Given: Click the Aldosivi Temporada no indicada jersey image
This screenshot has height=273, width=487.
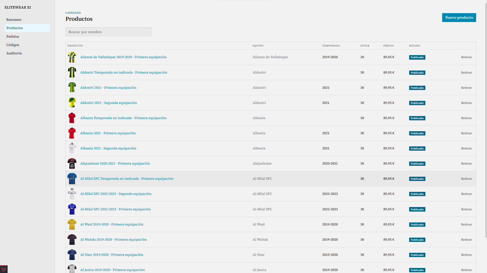Looking at the screenshot, I should (72, 72).
